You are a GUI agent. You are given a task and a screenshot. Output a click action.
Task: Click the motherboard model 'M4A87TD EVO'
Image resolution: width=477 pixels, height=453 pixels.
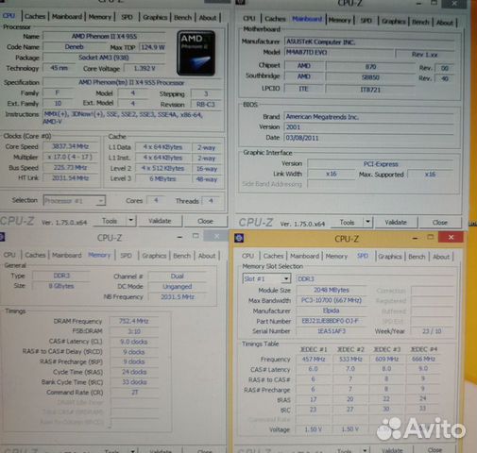pyautogui.click(x=338, y=52)
